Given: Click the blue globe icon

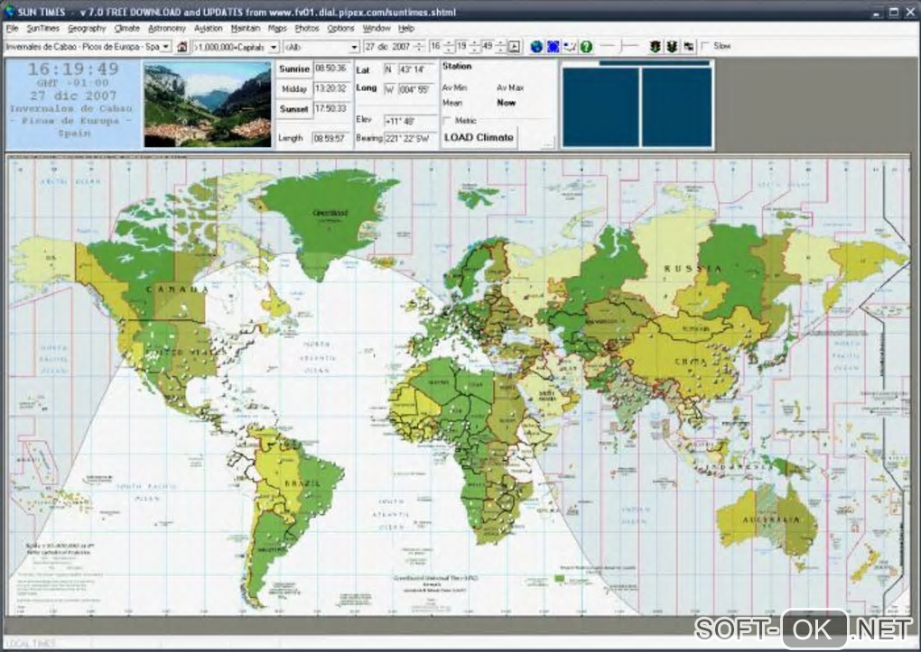Looking at the screenshot, I should (x=536, y=46).
